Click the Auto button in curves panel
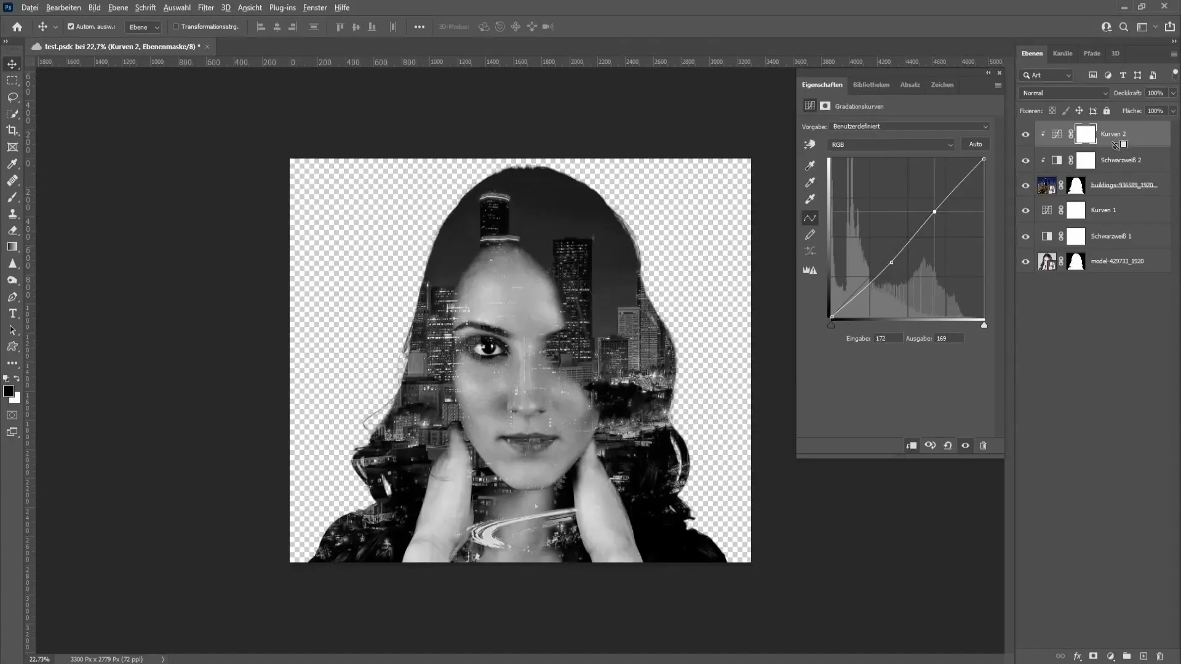Viewport: 1181px width, 664px height. [976, 144]
